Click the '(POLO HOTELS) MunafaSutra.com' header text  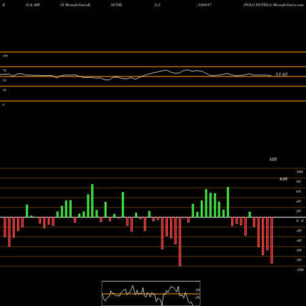coord(274,5)
